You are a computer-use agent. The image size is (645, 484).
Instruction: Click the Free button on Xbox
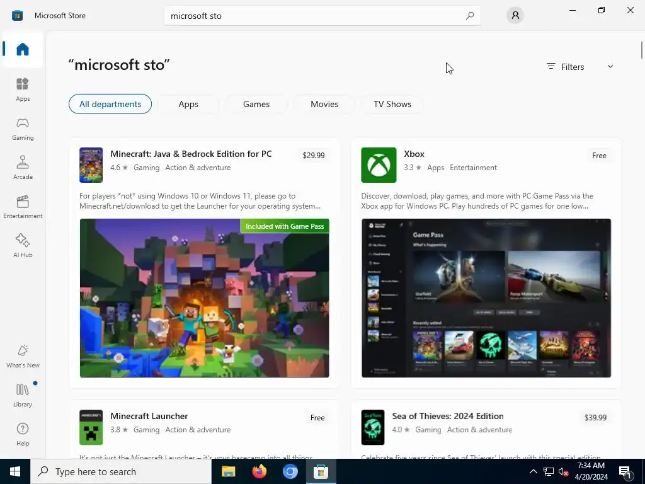(599, 155)
